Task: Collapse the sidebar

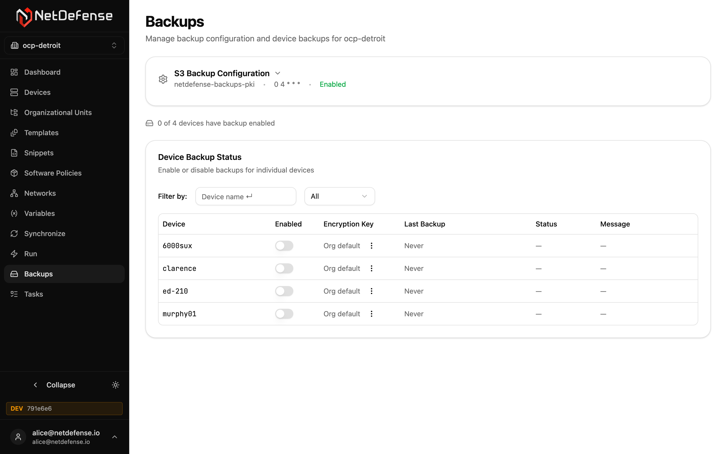Action: (54, 385)
